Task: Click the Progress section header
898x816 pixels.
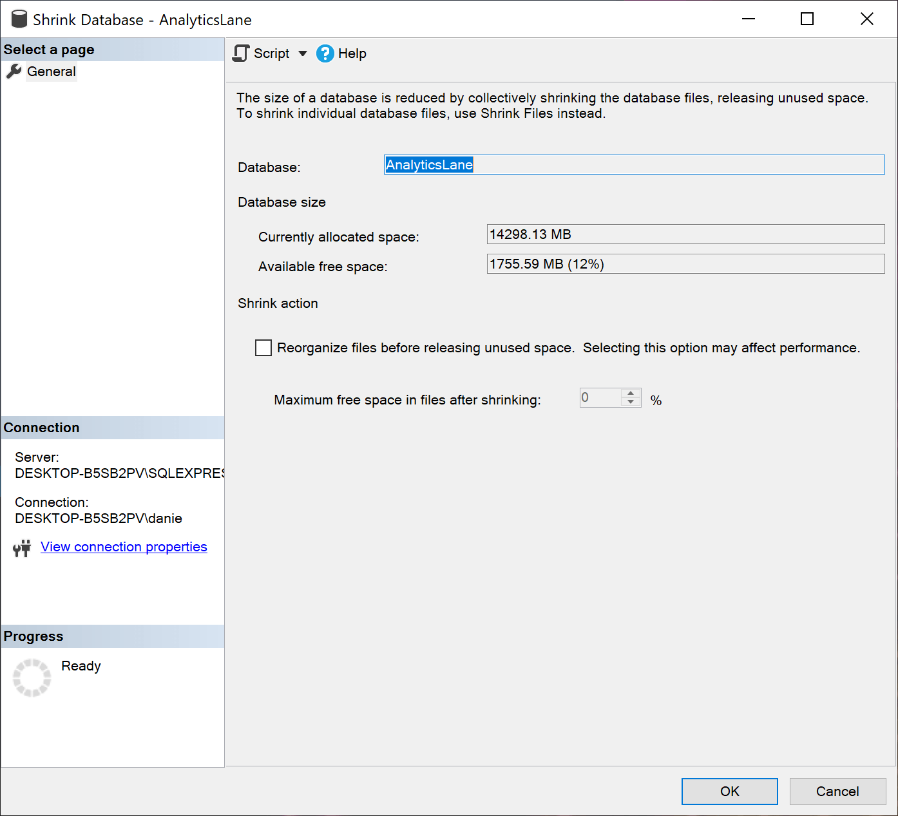Action: pyautogui.click(x=113, y=636)
